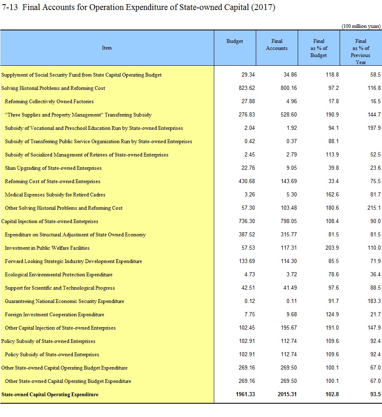Image resolution: width=382 pixels, height=417 pixels.
Task: Select final accounts value 800.16
Action: pyautogui.click(x=289, y=88)
